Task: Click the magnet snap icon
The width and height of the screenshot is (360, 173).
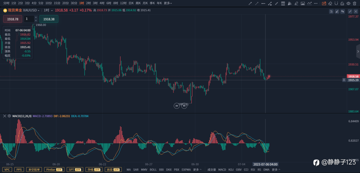Action: click(x=336, y=3)
